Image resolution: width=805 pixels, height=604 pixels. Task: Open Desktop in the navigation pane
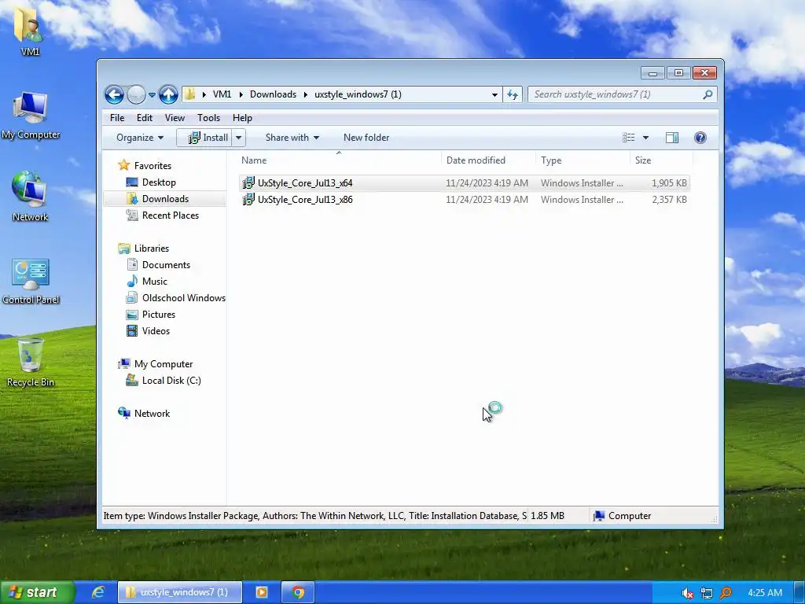tap(159, 182)
